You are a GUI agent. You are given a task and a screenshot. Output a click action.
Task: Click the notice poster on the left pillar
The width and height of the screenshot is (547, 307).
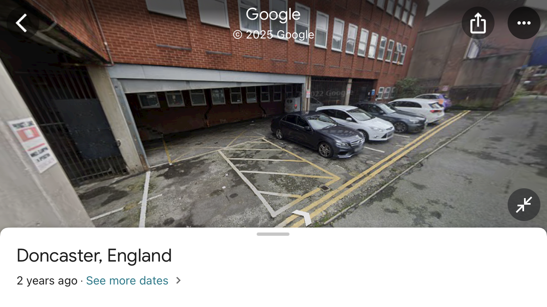pos(32,144)
